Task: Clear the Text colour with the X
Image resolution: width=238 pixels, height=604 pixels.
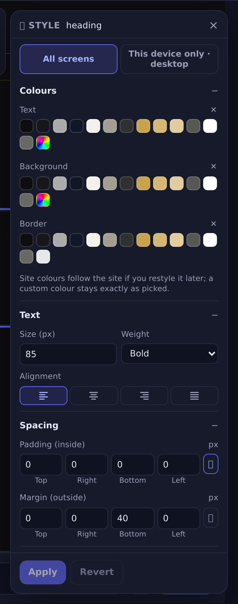Action: (214, 110)
